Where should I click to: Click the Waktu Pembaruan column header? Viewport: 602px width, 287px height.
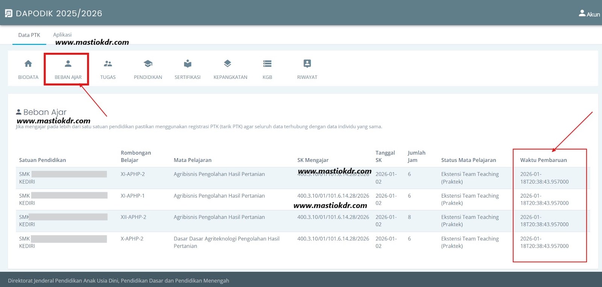pos(544,160)
